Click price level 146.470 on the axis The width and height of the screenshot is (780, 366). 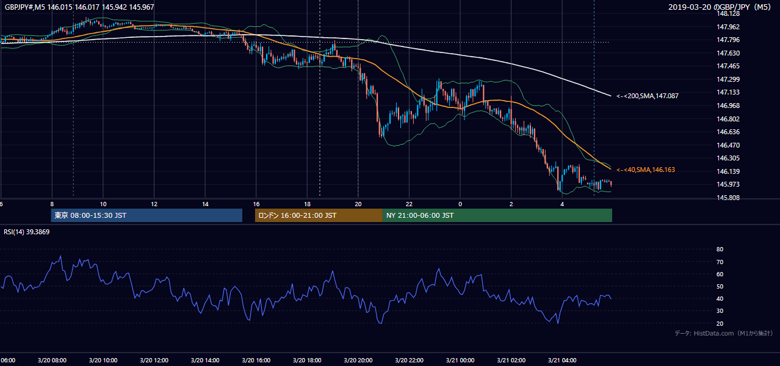click(x=728, y=145)
